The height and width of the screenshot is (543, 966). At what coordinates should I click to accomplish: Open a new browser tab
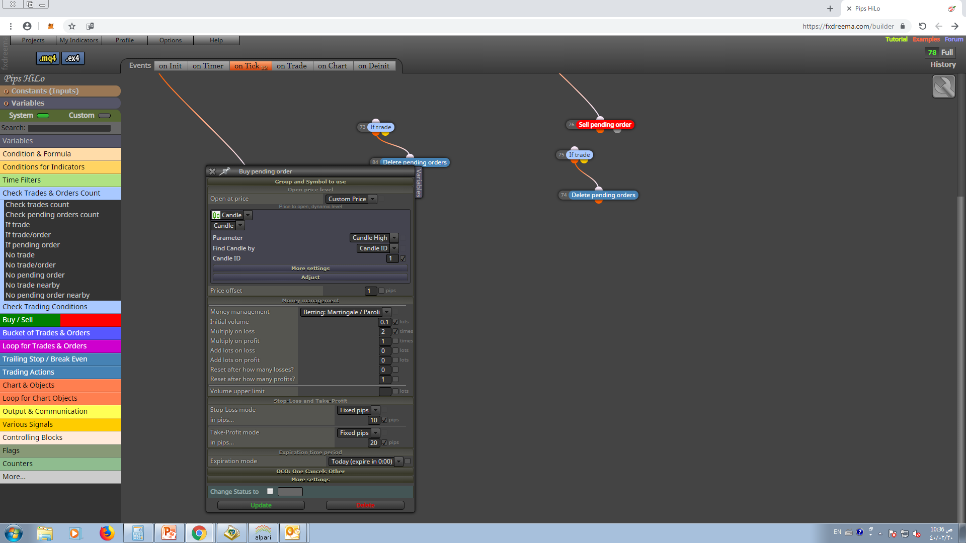pyautogui.click(x=830, y=9)
